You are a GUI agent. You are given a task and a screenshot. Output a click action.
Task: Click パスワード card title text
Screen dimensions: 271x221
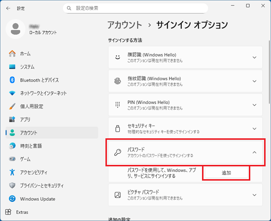click(x=136, y=149)
